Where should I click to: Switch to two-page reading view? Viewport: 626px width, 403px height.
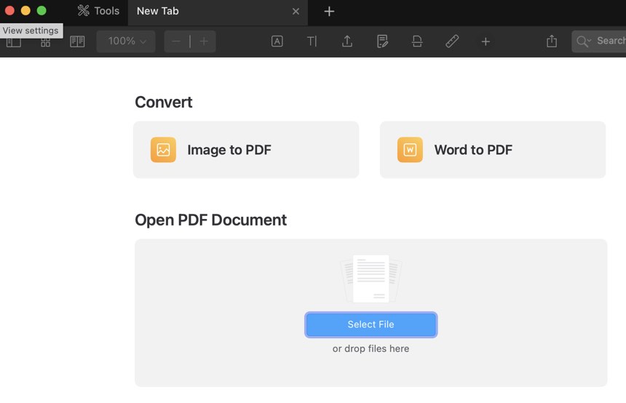tap(77, 41)
